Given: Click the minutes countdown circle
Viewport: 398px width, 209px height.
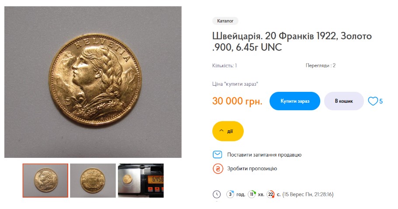Looking at the screenshot, I should tap(252, 194).
